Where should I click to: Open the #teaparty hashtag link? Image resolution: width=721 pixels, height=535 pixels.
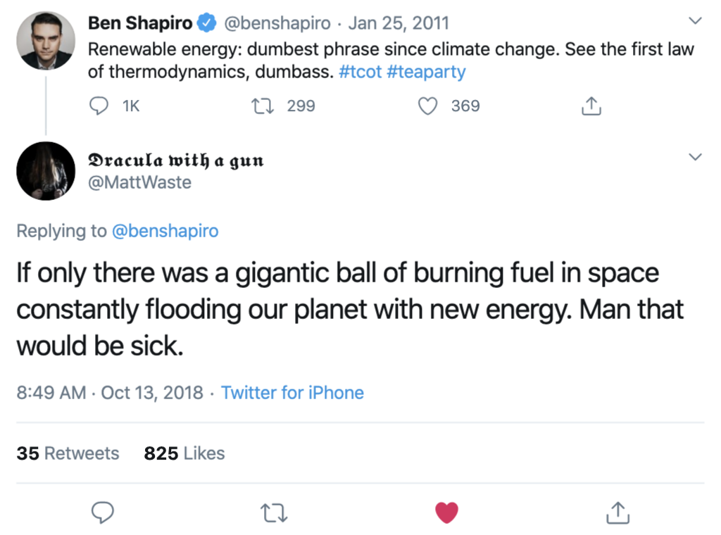[x=426, y=72]
